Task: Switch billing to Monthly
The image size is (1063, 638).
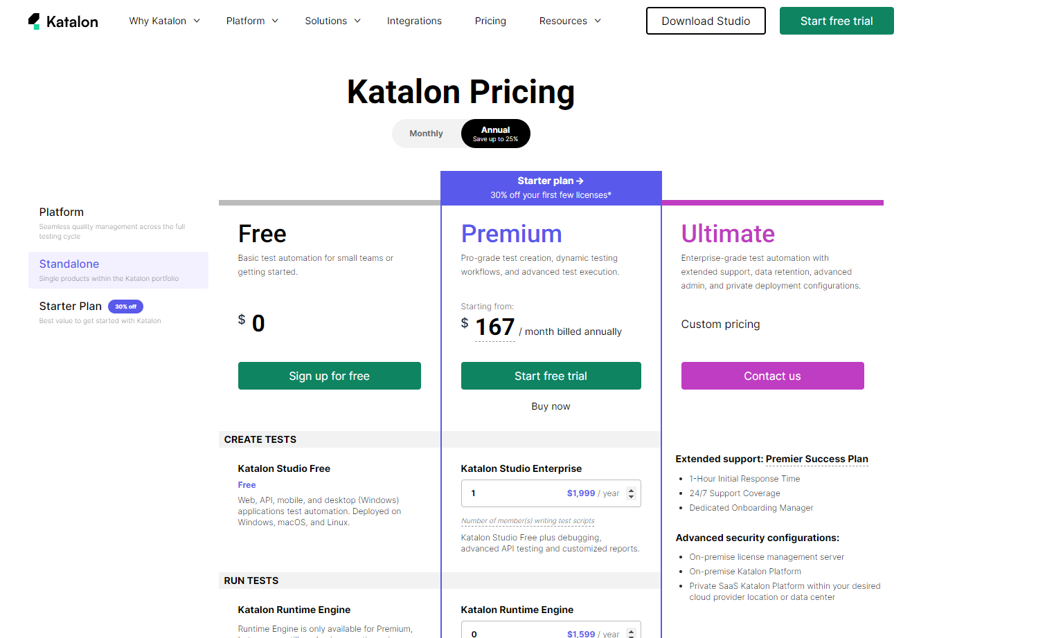Action: 426,133
